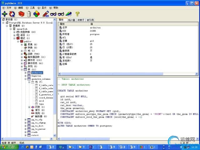Click the SQL pane horizontal scrollbar thumb
200x150 pixels.
tap(85, 139)
